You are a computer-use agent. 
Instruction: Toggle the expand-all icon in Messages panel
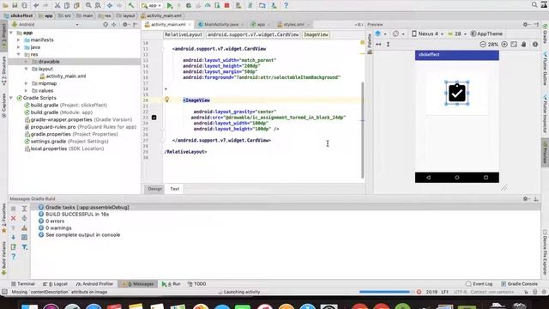coord(25,209)
